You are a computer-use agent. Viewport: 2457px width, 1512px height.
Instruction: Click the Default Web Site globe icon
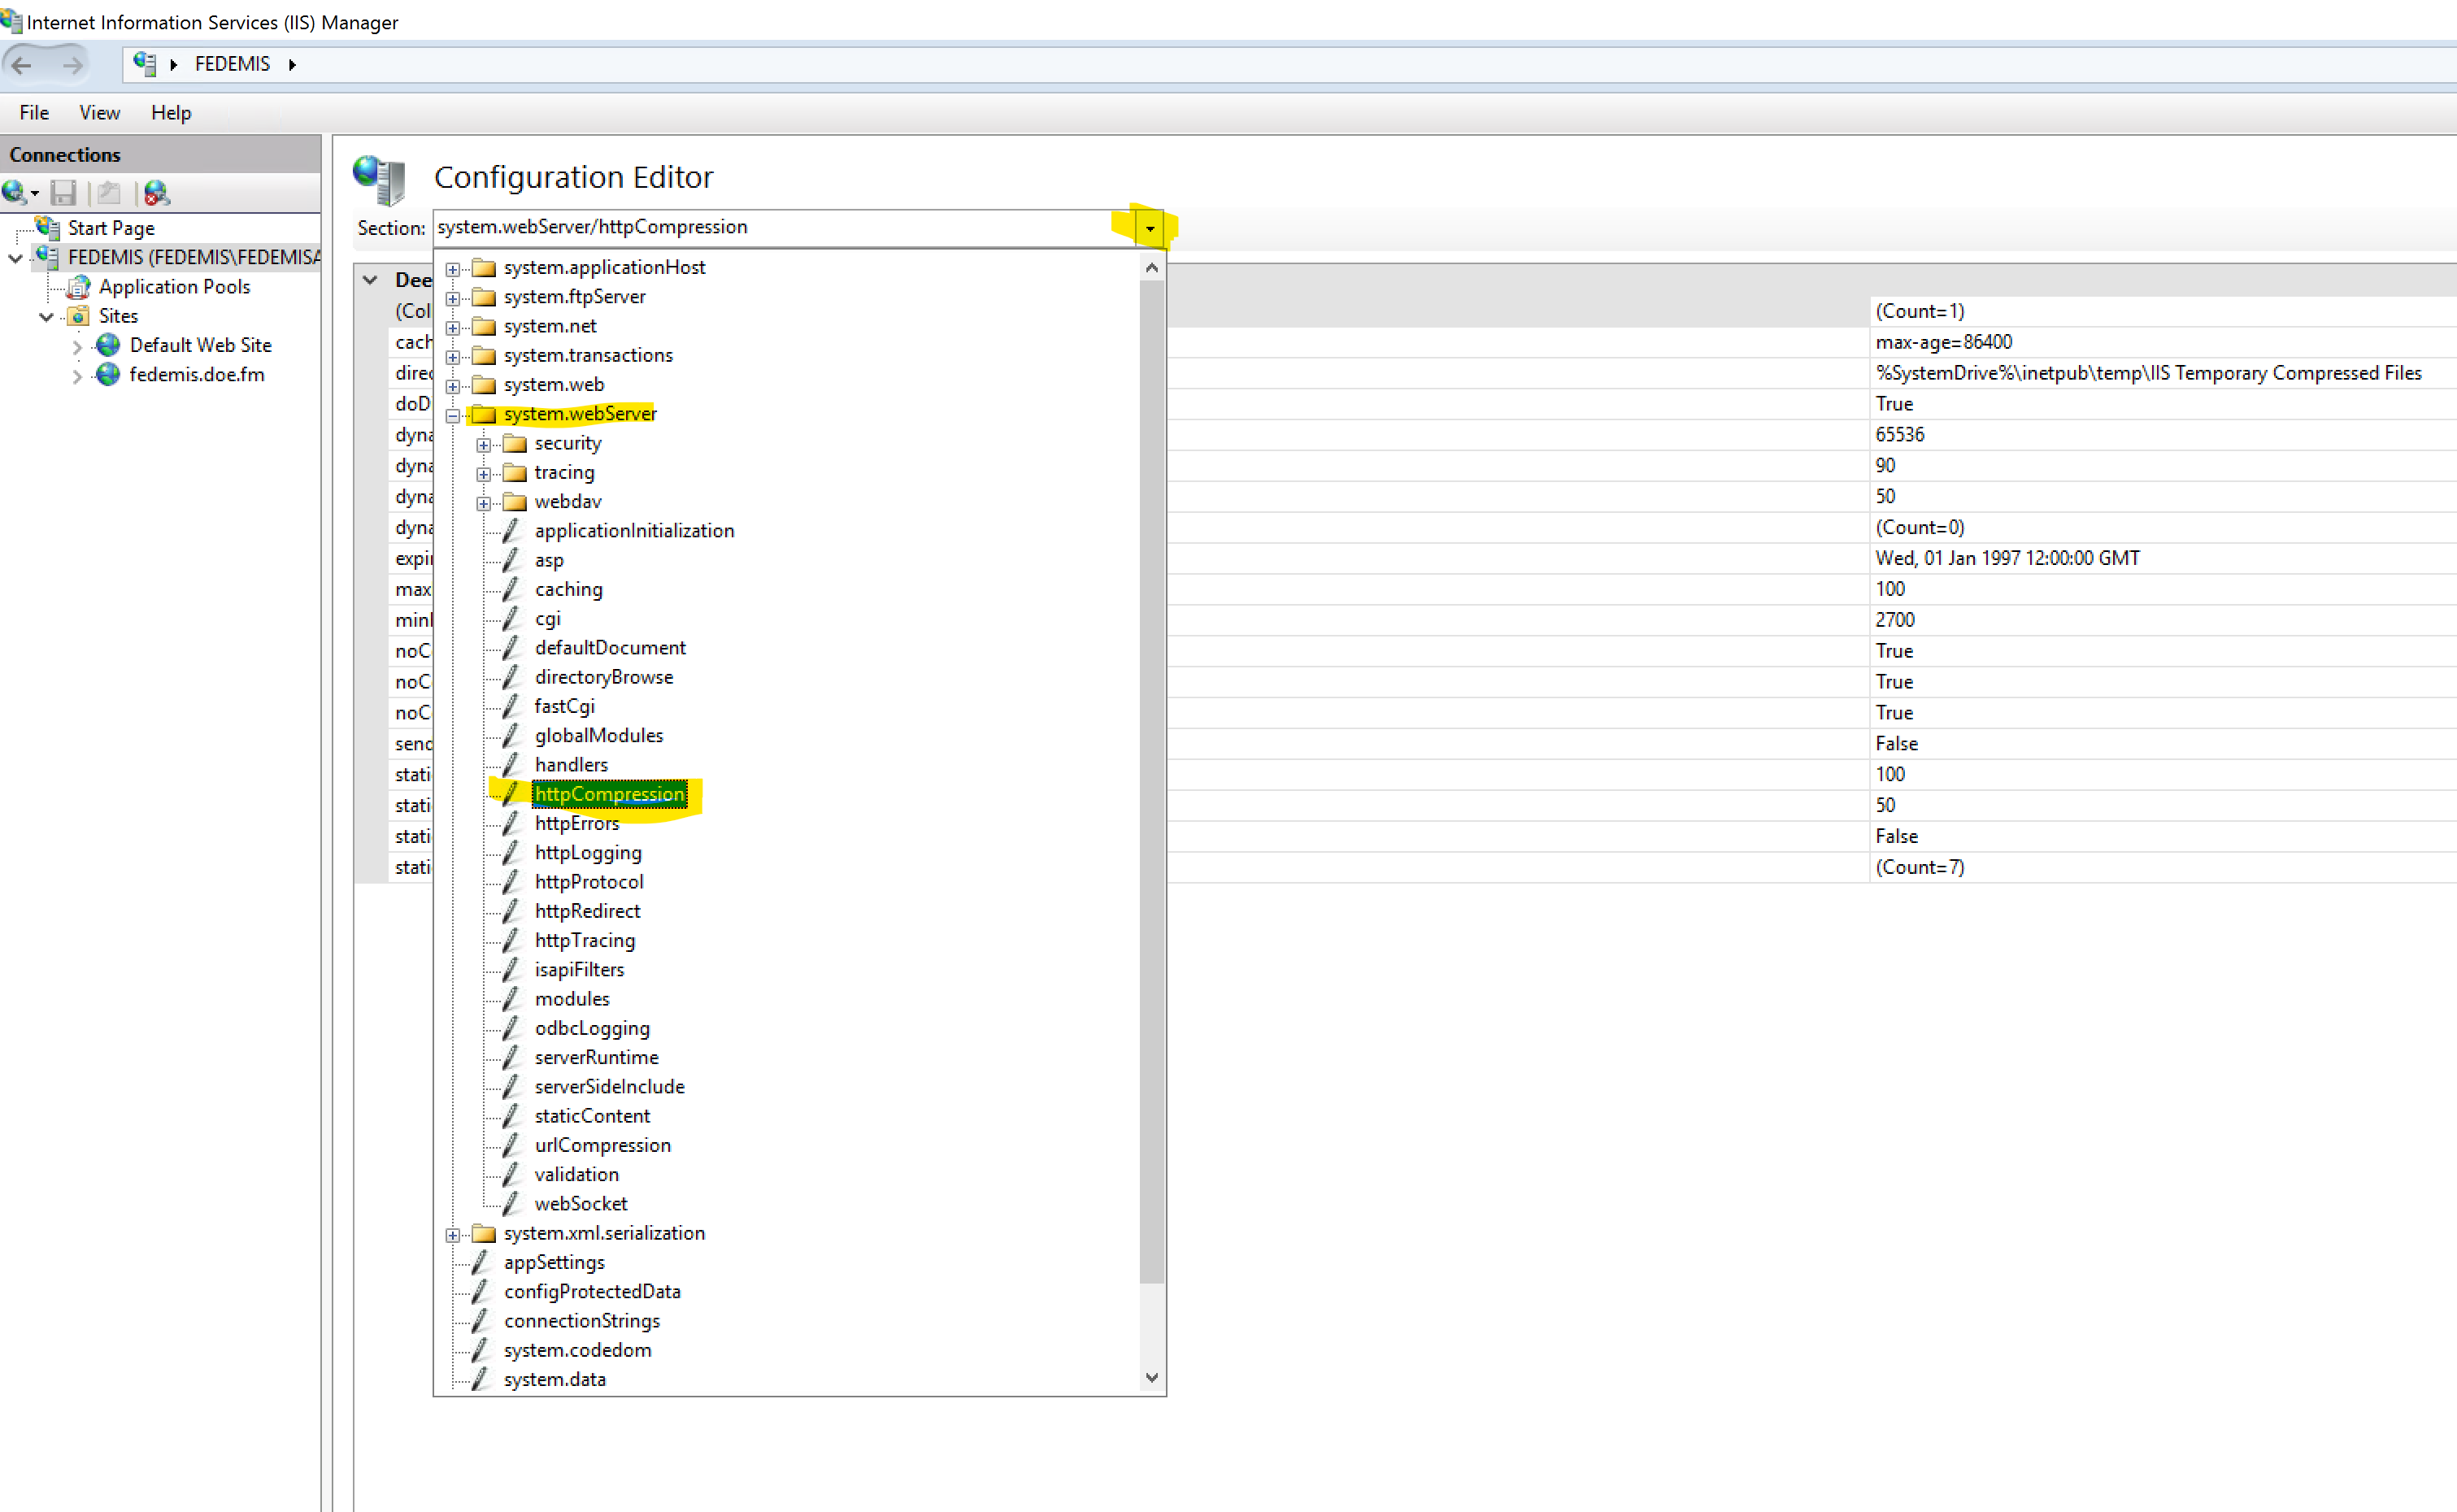(x=108, y=345)
